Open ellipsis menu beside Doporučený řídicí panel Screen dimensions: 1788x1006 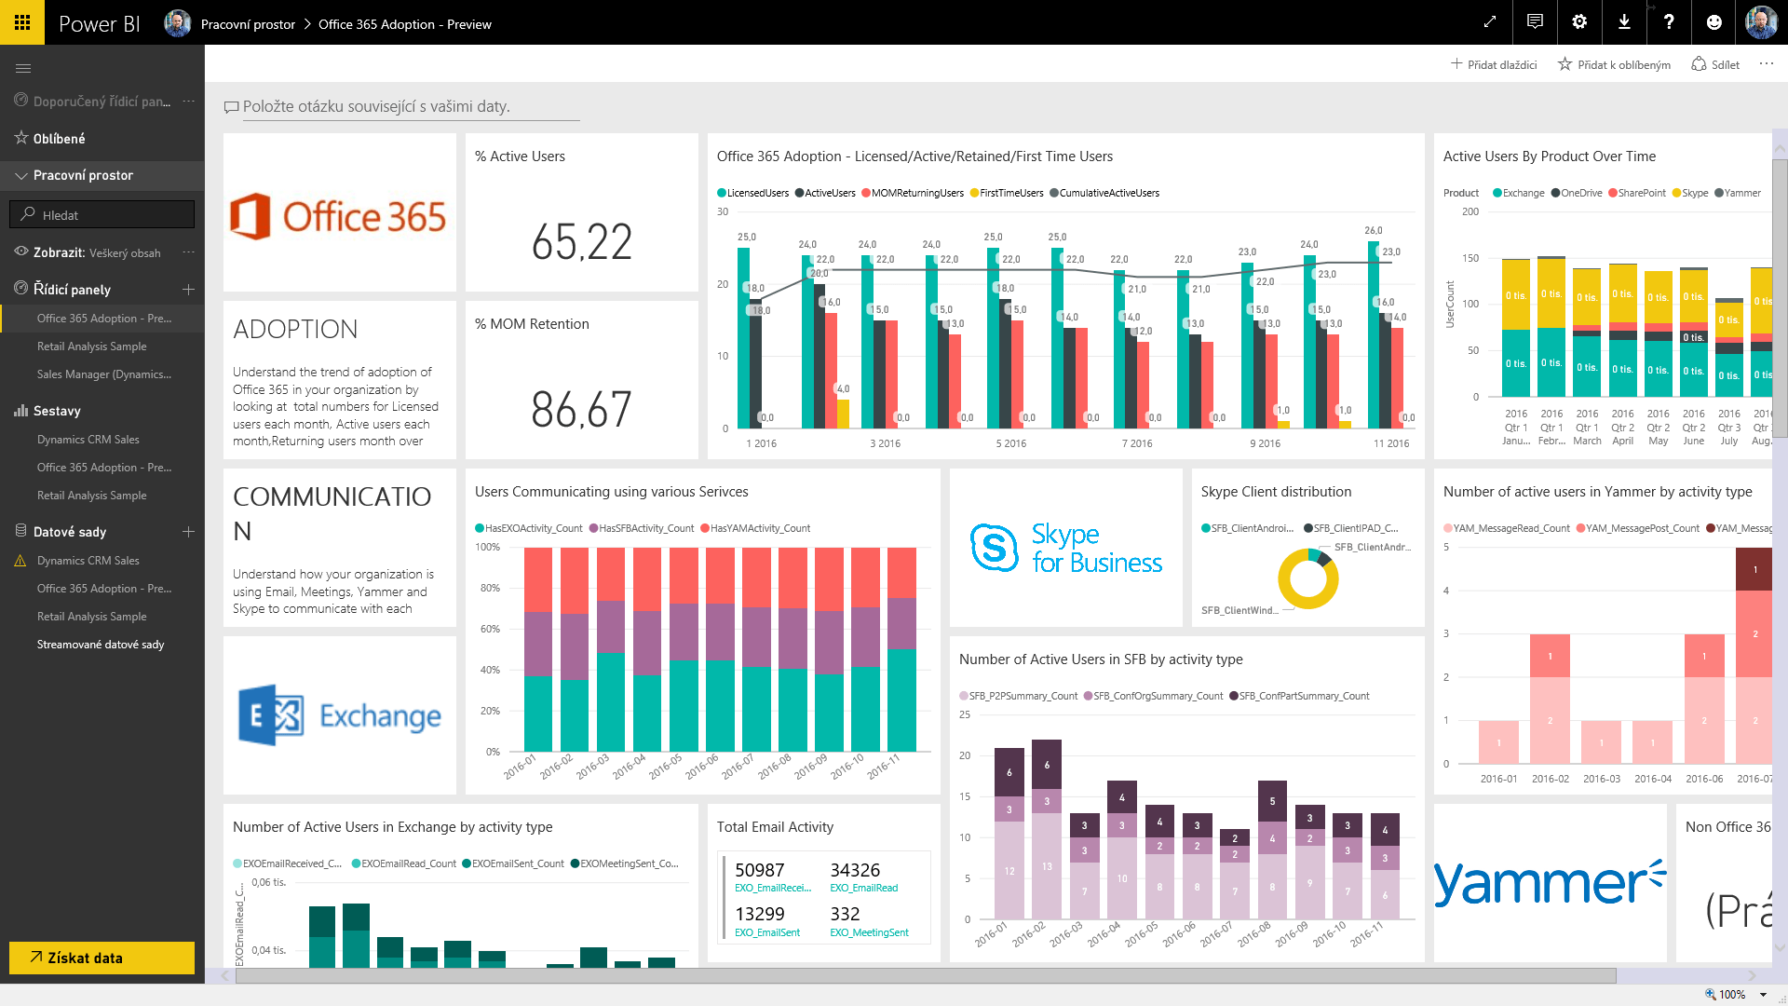[188, 101]
